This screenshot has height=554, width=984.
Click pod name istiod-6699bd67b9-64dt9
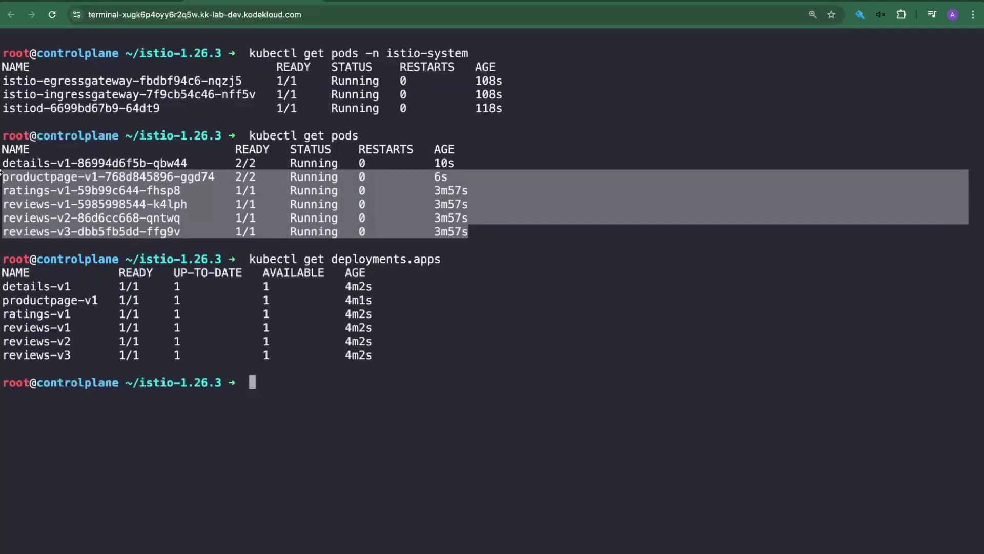pyautogui.click(x=81, y=108)
